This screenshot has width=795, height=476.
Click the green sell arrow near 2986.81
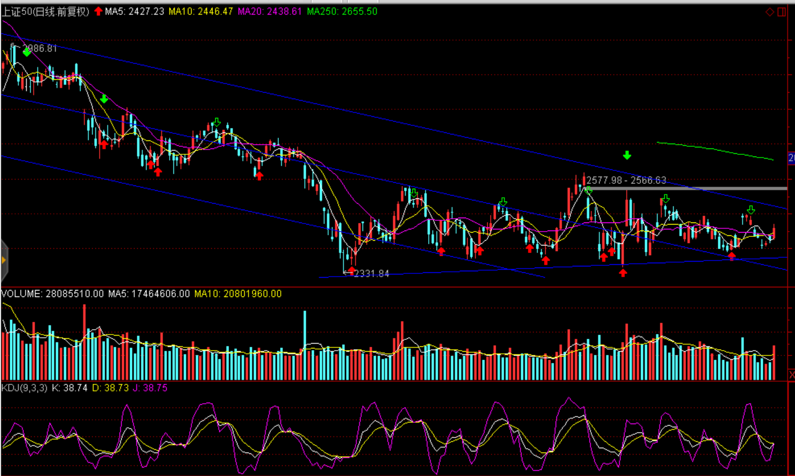tap(27, 52)
